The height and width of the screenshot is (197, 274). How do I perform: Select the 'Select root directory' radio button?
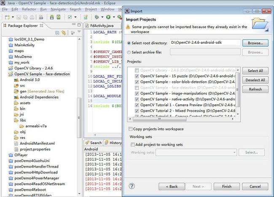[x=129, y=43]
